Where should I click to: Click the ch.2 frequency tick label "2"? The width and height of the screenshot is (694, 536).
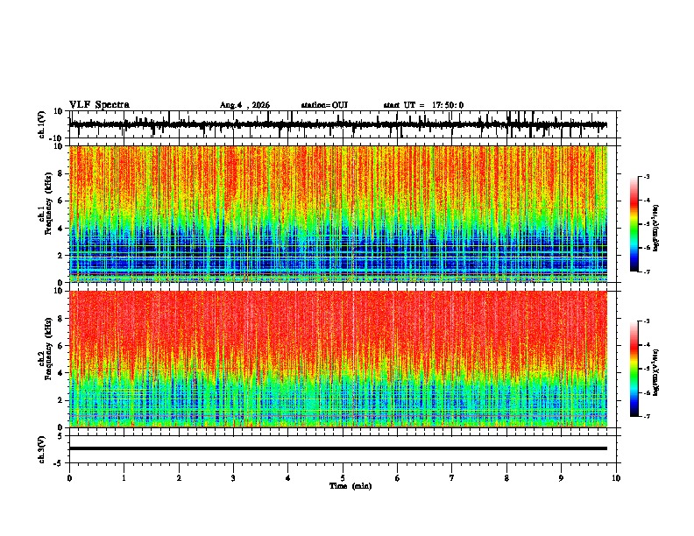[60, 400]
